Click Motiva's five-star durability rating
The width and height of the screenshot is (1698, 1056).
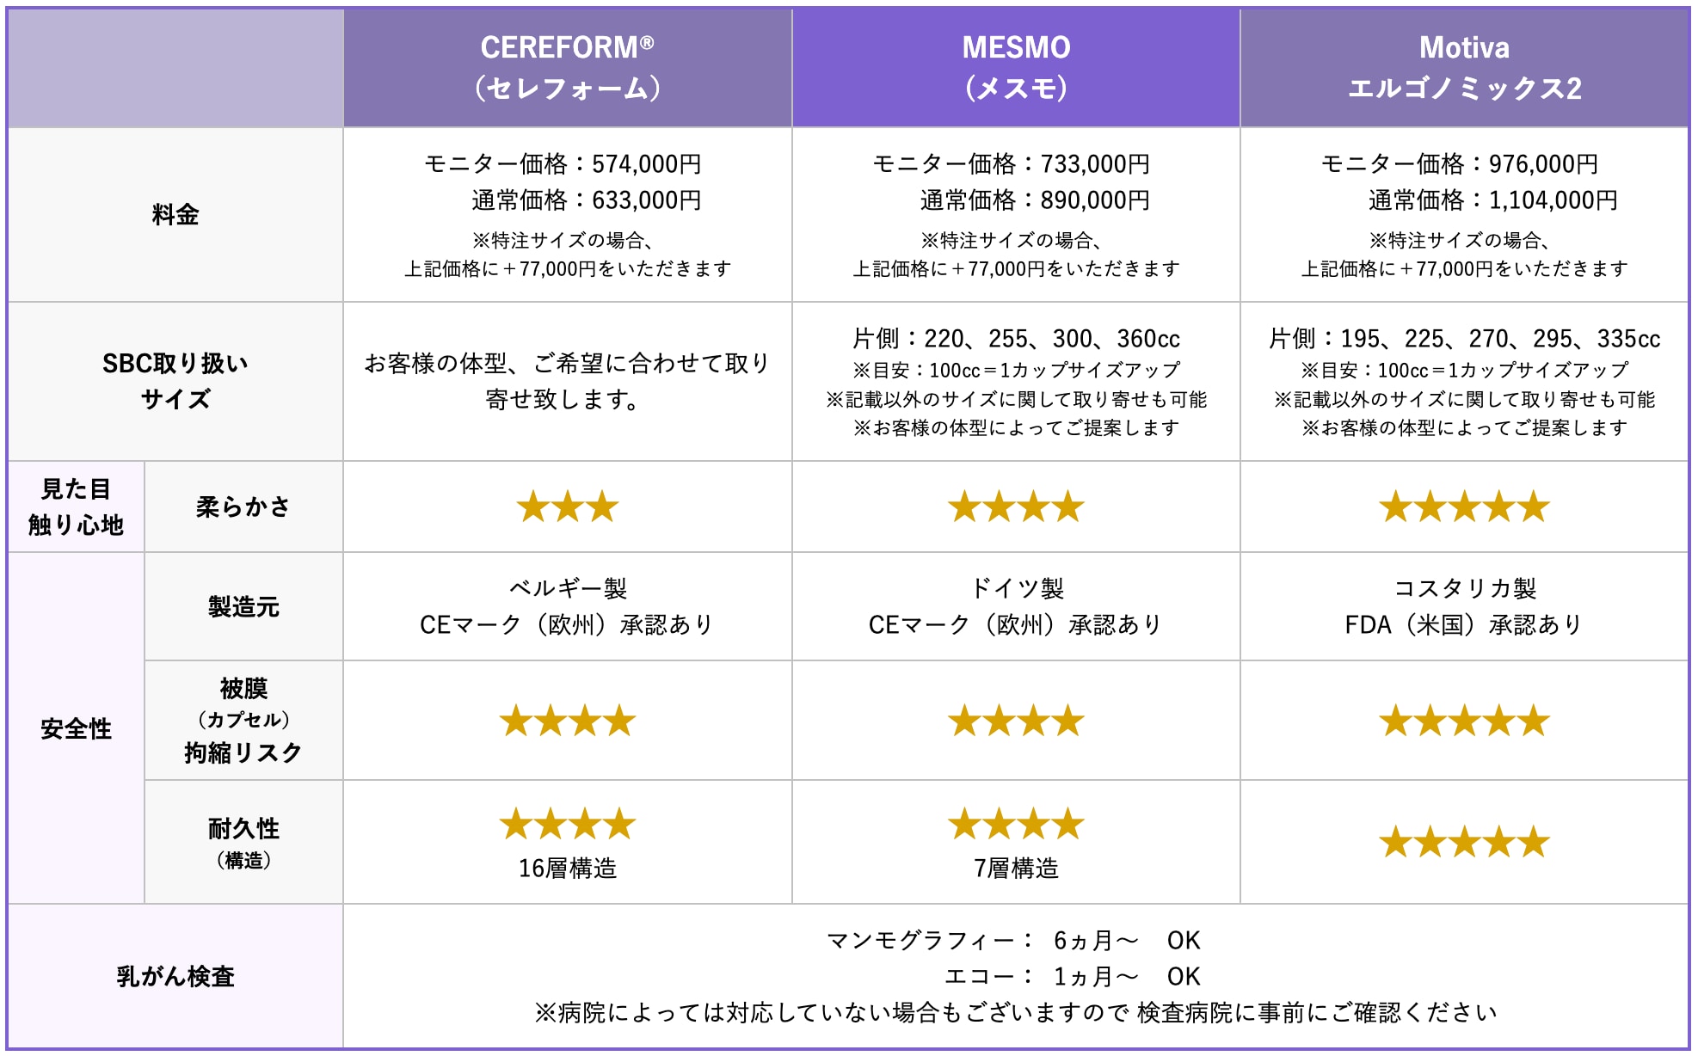(x=1464, y=843)
